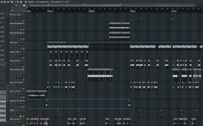Open the Playlist options speaker menu icon
The image size is (203, 126).
point(26,2)
